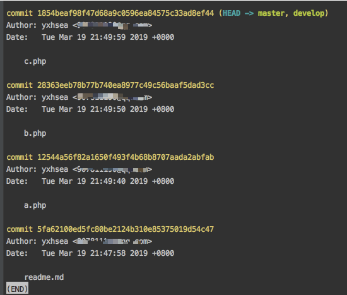The image size is (347, 295).
Task: Select the develop branch name
Action: point(309,13)
